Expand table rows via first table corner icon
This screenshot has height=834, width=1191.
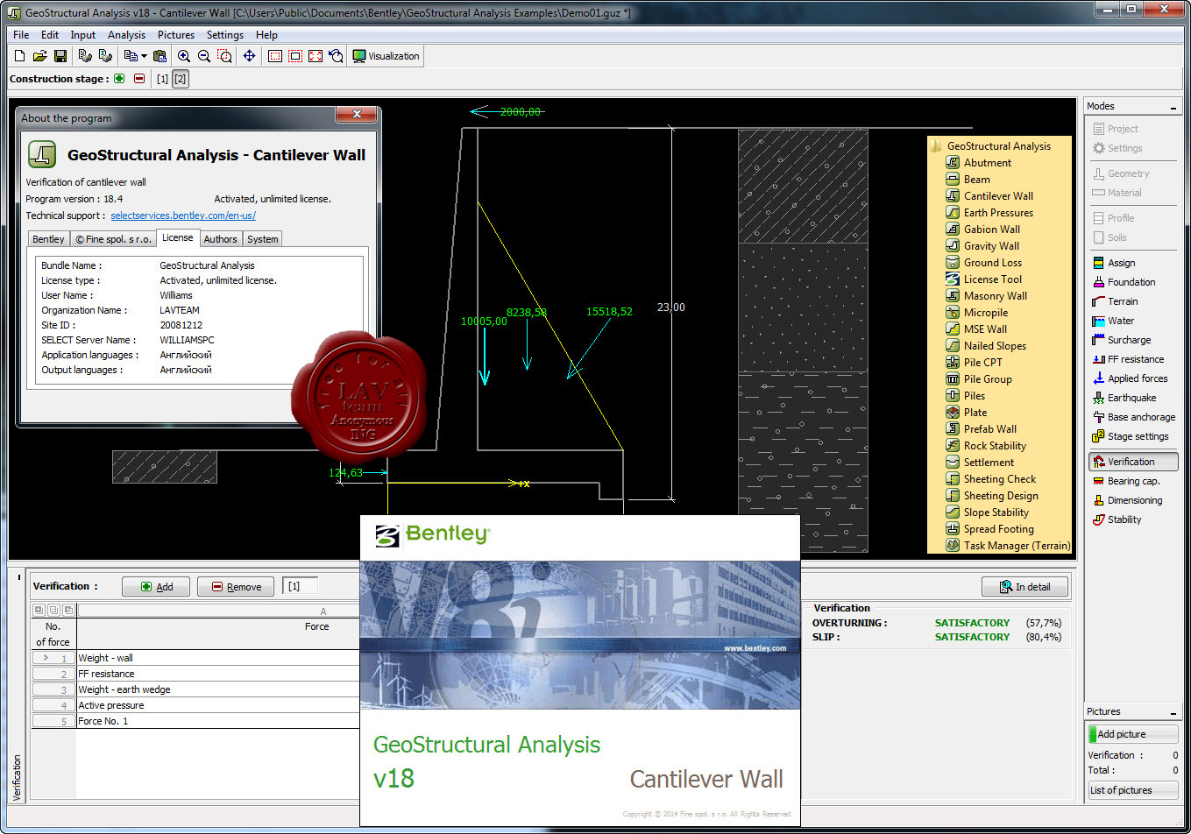tap(39, 610)
